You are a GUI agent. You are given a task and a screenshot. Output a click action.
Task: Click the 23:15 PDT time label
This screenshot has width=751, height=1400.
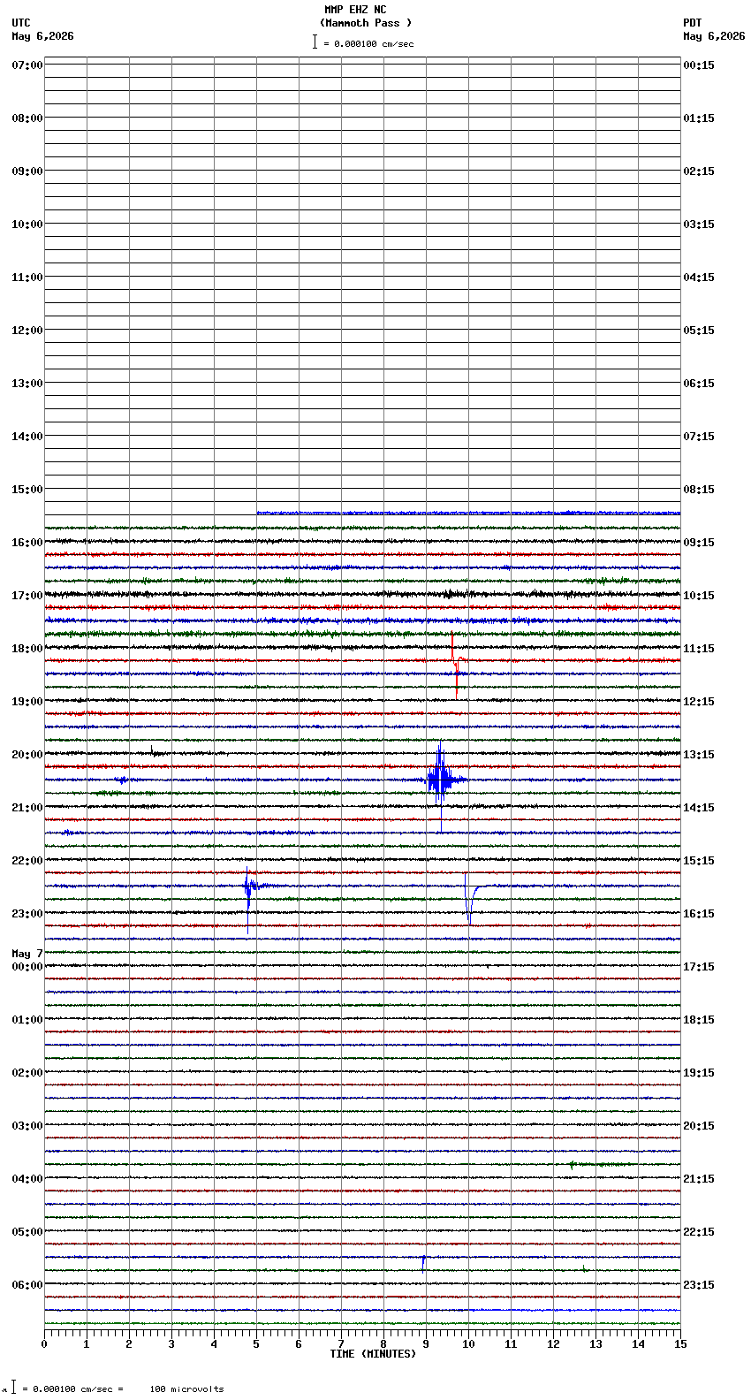pyautogui.click(x=699, y=1285)
